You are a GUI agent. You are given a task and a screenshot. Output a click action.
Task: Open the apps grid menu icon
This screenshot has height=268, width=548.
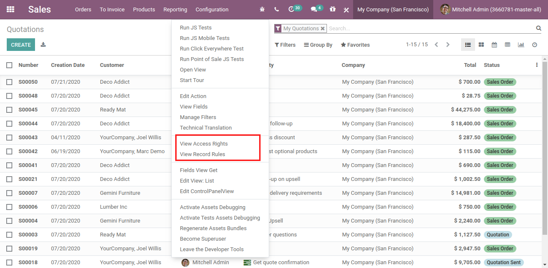[x=11, y=9]
